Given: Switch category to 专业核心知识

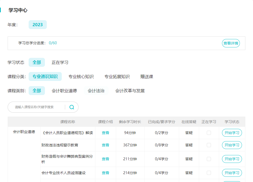Looking at the screenshot, I should [81, 77].
